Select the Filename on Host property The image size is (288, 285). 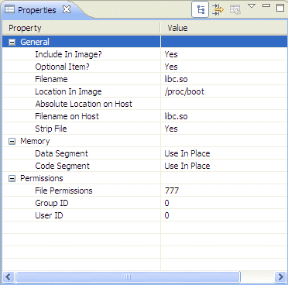coord(67,116)
